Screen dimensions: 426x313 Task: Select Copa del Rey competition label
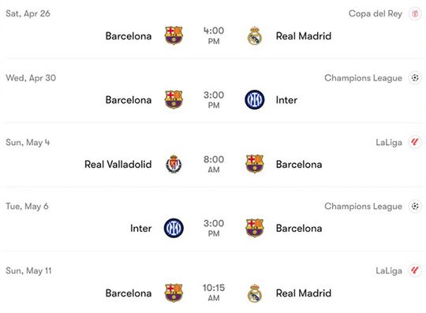pyautogui.click(x=376, y=13)
